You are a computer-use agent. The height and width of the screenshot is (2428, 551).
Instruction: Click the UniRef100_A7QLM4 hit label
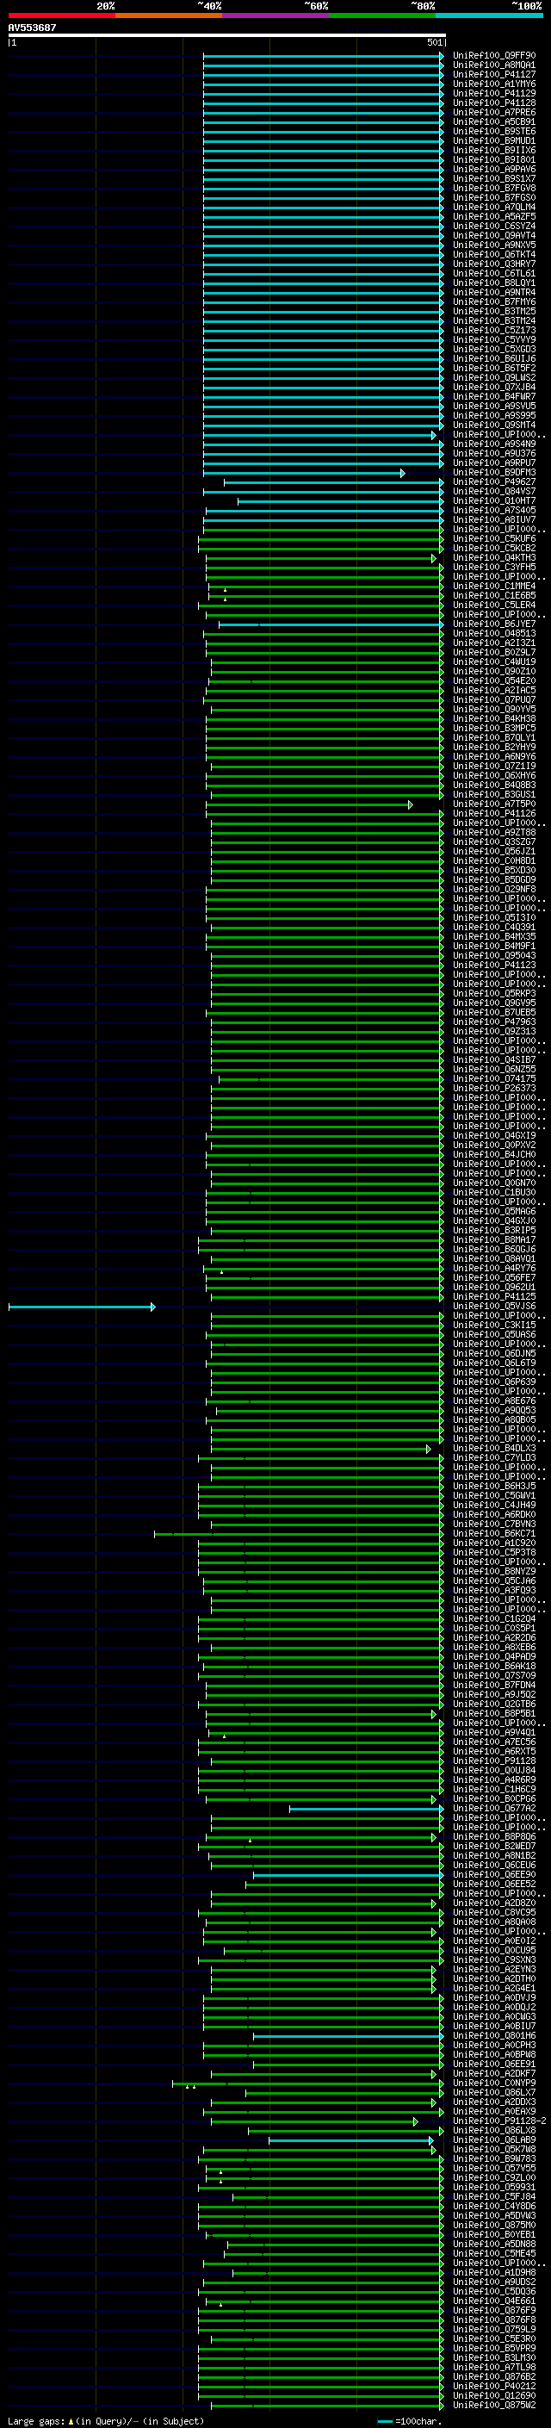point(493,208)
